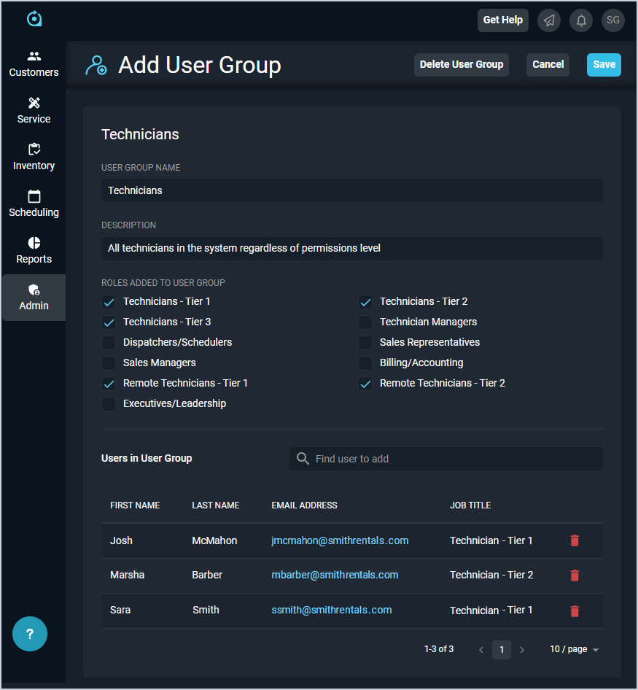This screenshot has height=690, width=638.
Task: Click the SG user avatar
Action: pyautogui.click(x=612, y=20)
